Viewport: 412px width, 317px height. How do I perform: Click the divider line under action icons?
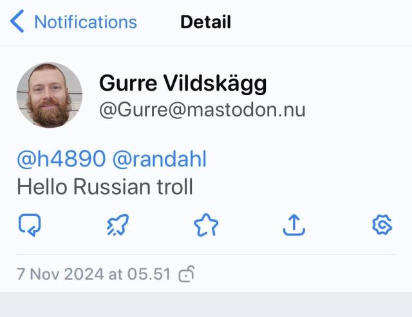pyautogui.click(x=206, y=254)
